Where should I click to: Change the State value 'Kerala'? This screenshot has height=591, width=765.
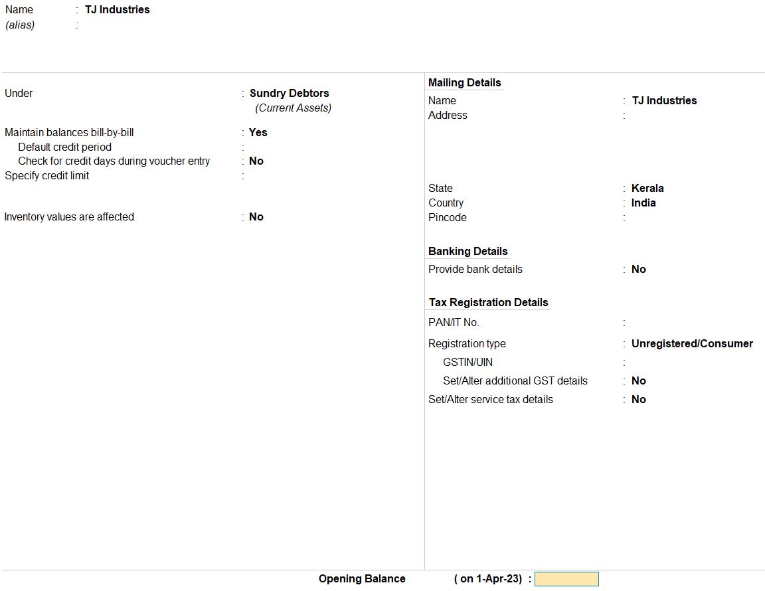(647, 189)
